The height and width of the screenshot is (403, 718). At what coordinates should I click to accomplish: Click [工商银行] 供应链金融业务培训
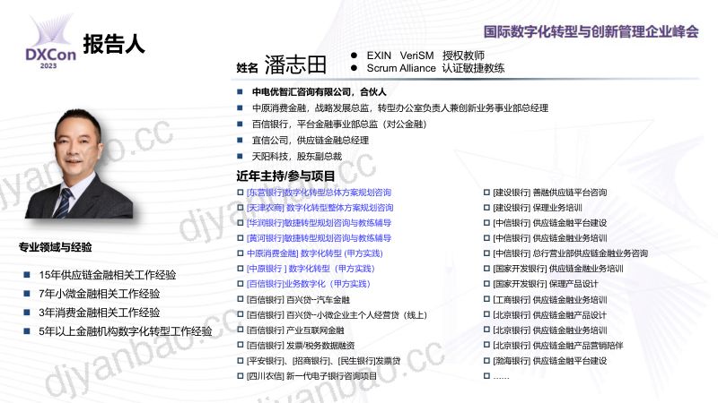tap(550, 300)
